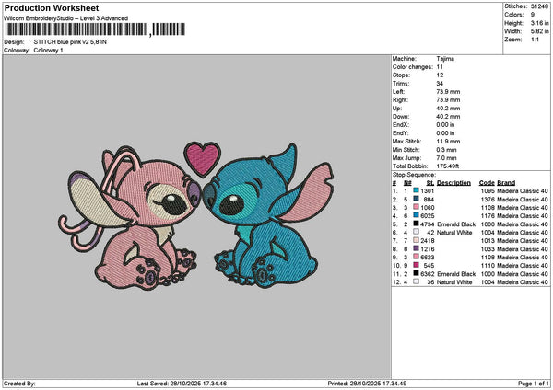The height and width of the screenshot is (390, 553).
Task: Click the pink character in the design preview
Action: 129,218
